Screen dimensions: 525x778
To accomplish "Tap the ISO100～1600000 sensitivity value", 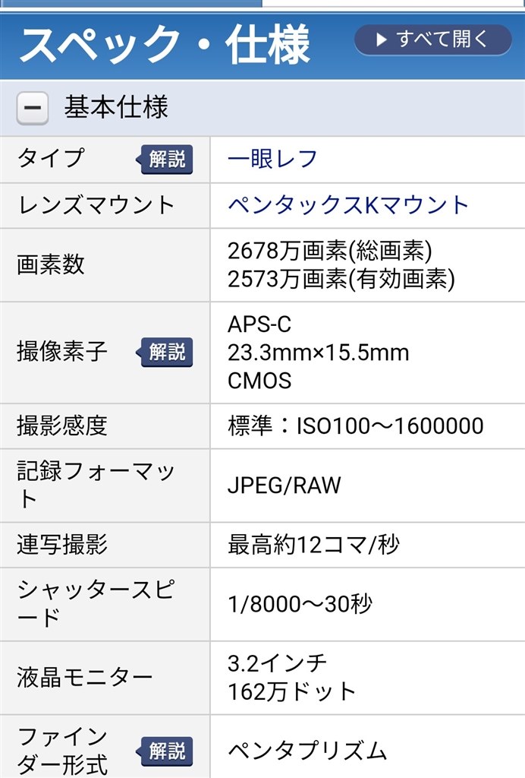I will pyautogui.click(x=353, y=425).
